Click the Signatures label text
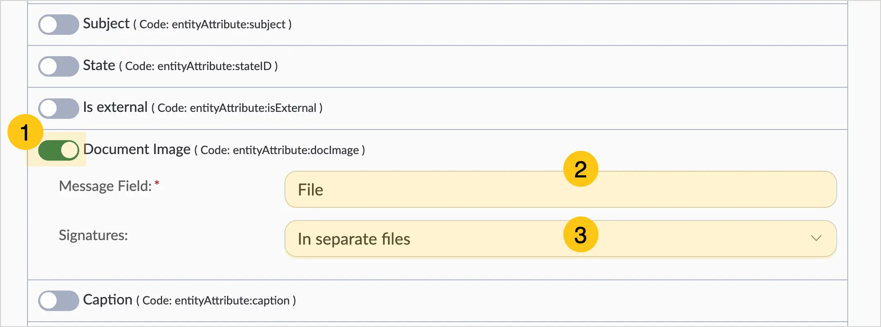Viewport: 881px width, 327px height. click(93, 235)
